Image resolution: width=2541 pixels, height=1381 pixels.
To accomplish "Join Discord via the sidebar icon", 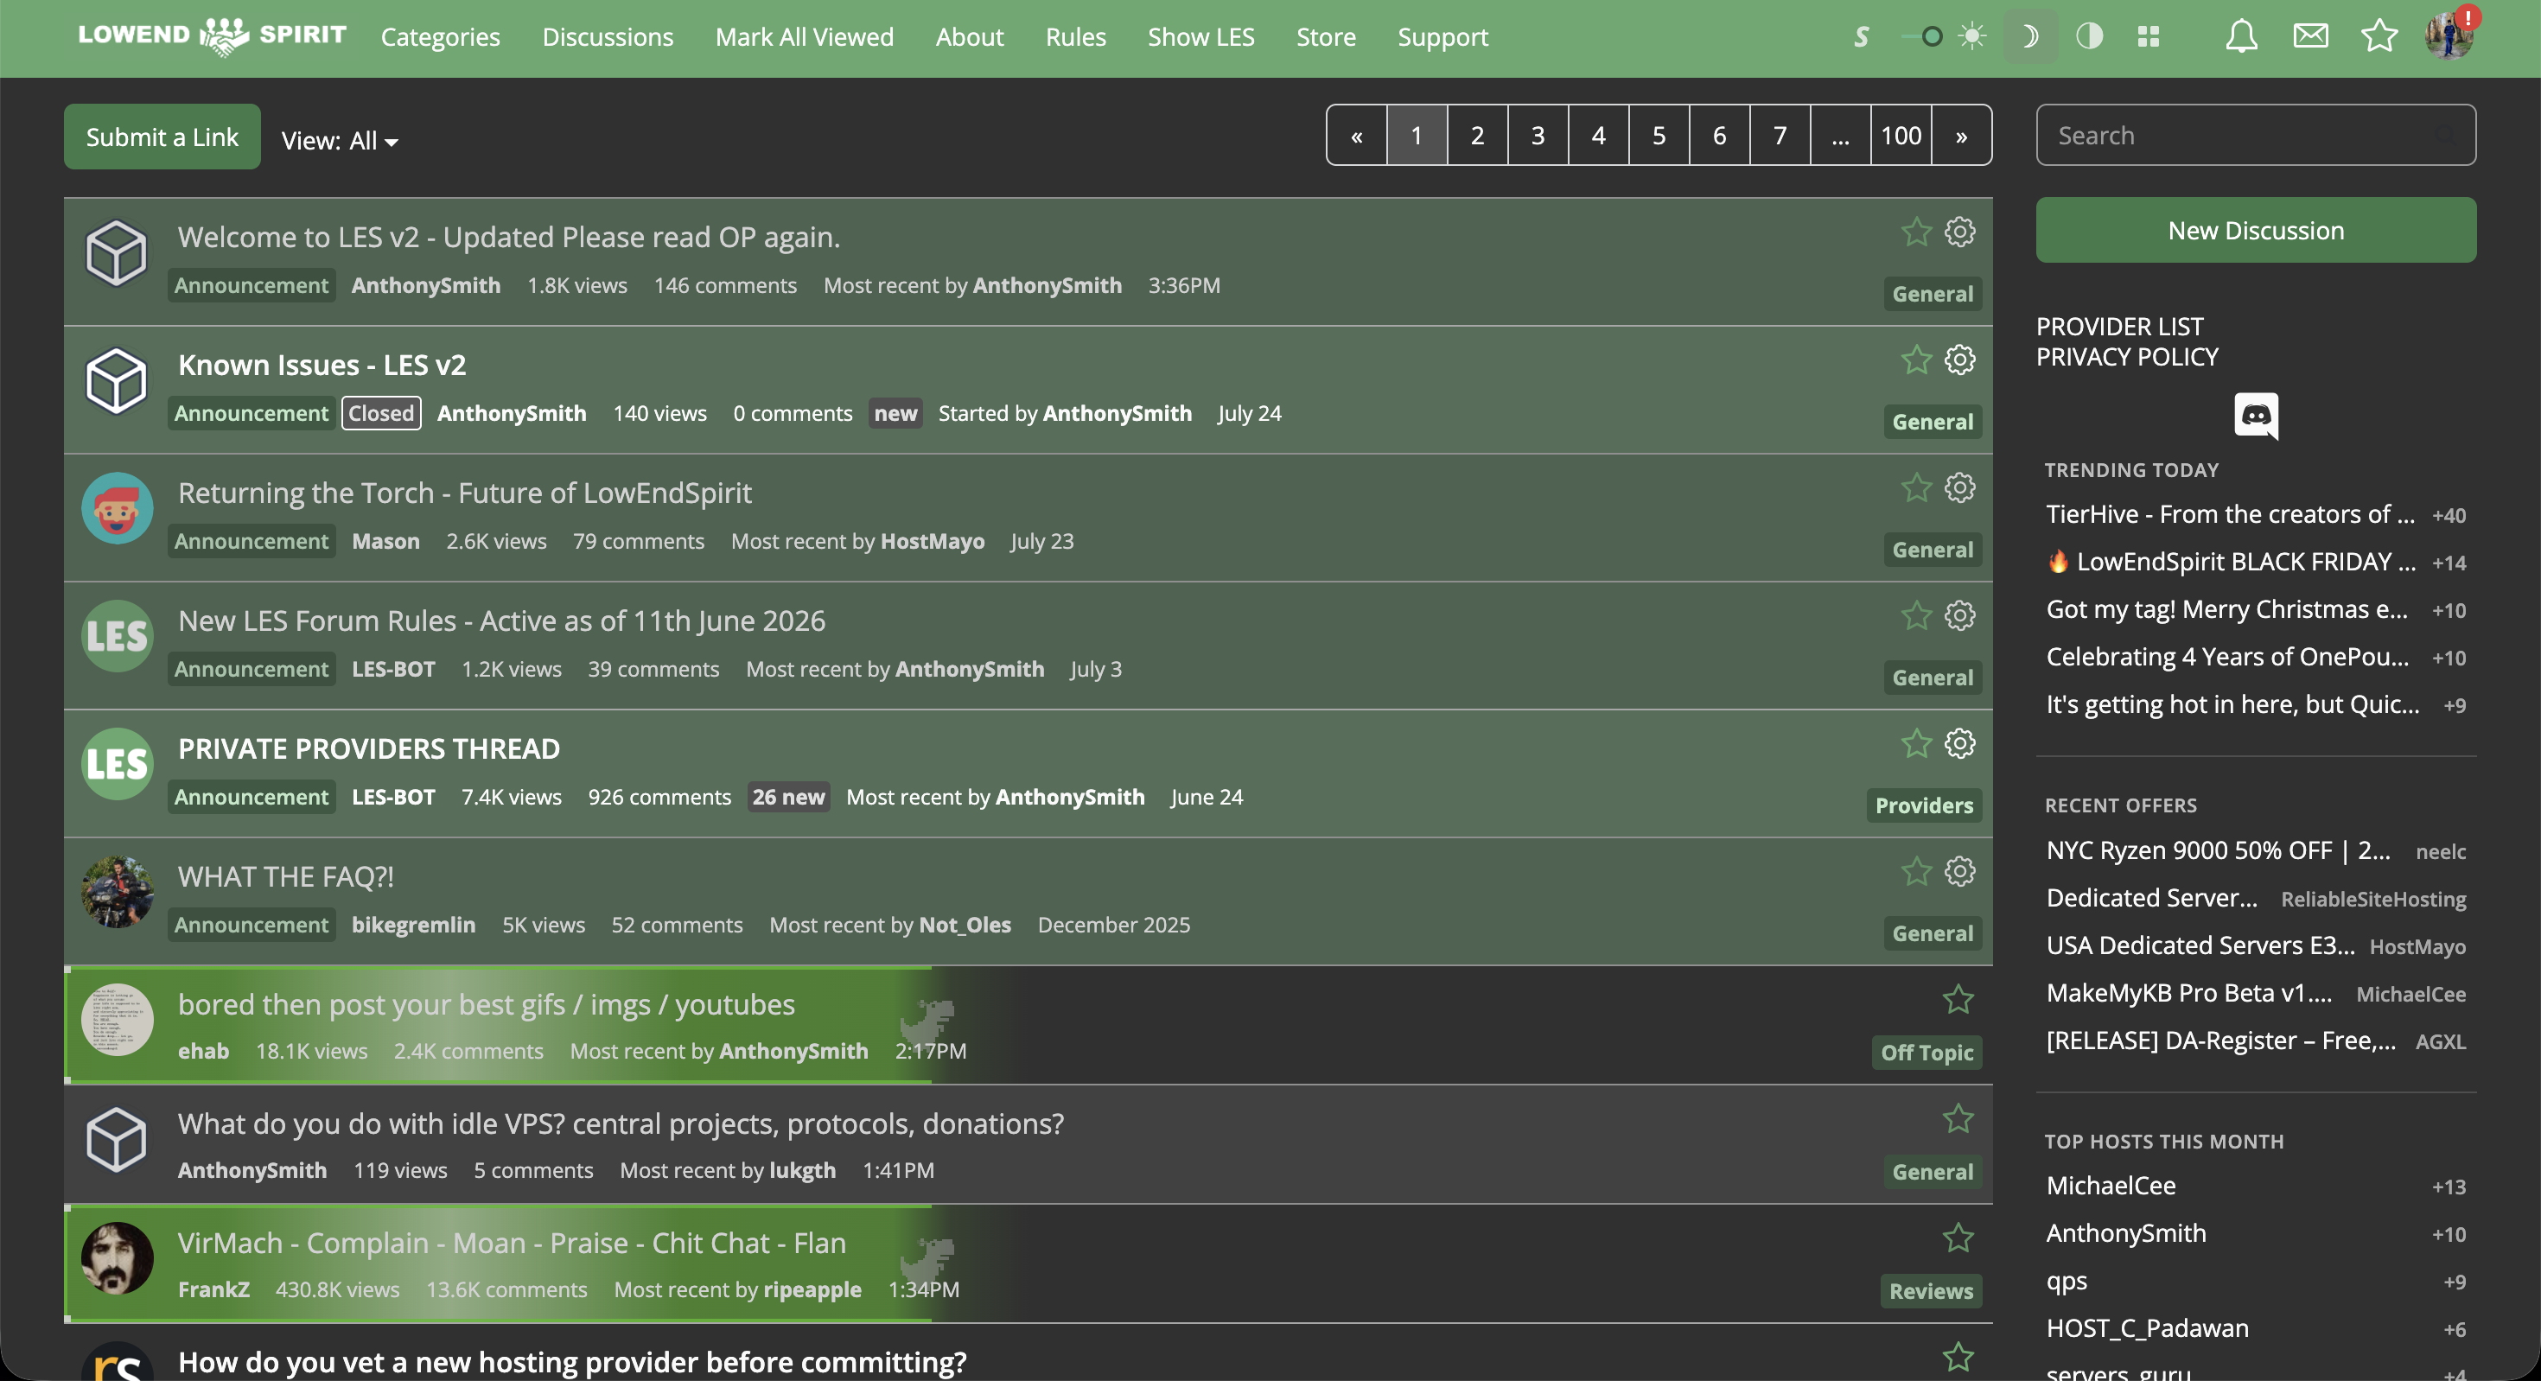I will click(2256, 416).
